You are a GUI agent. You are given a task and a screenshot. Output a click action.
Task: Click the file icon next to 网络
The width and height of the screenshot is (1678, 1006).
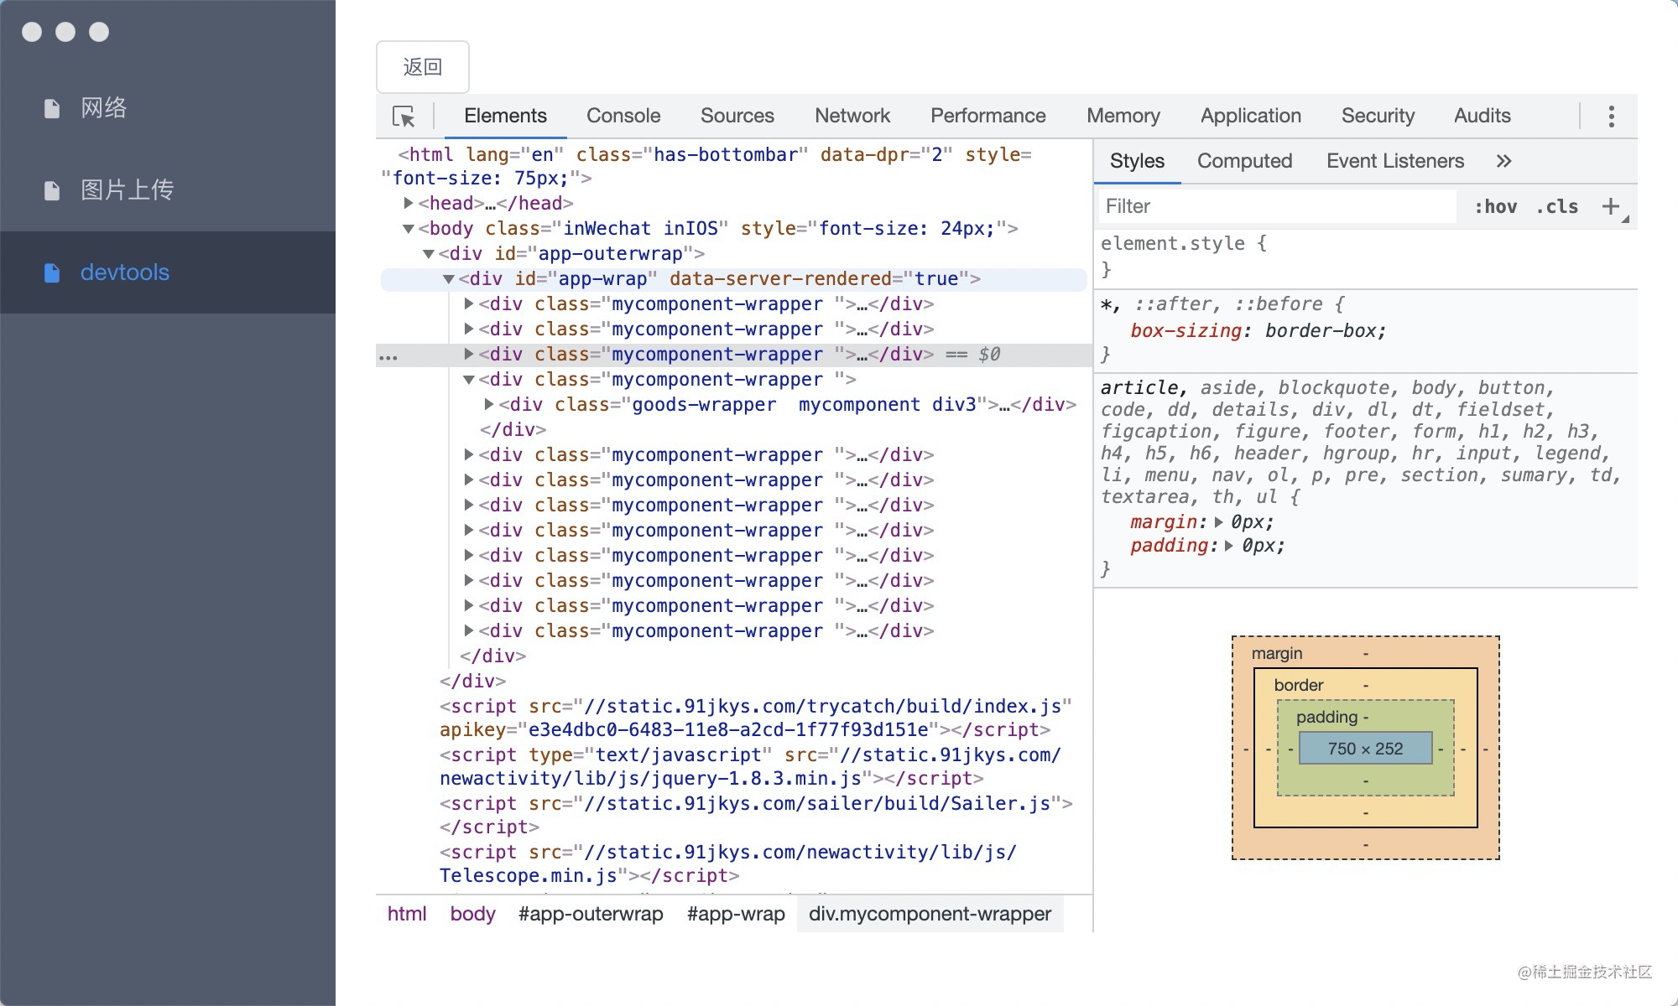coord(52,108)
